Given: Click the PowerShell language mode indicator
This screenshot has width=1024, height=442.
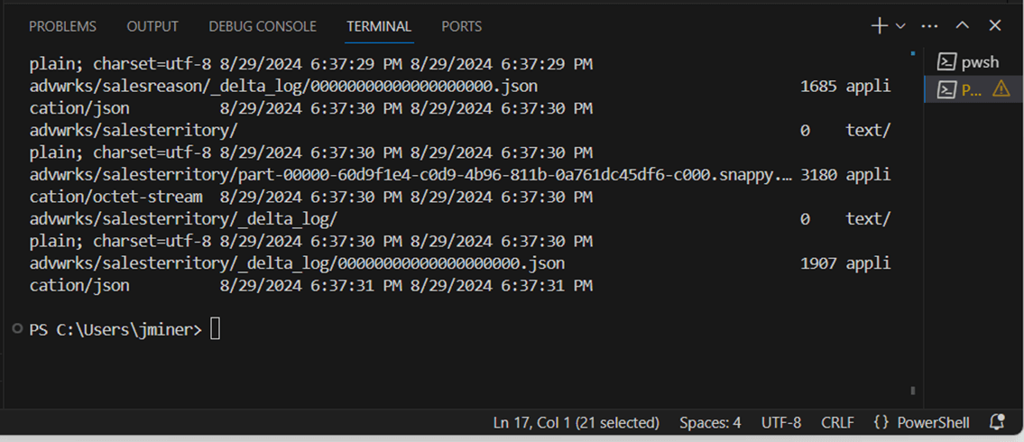Looking at the screenshot, I should point(922,422).
